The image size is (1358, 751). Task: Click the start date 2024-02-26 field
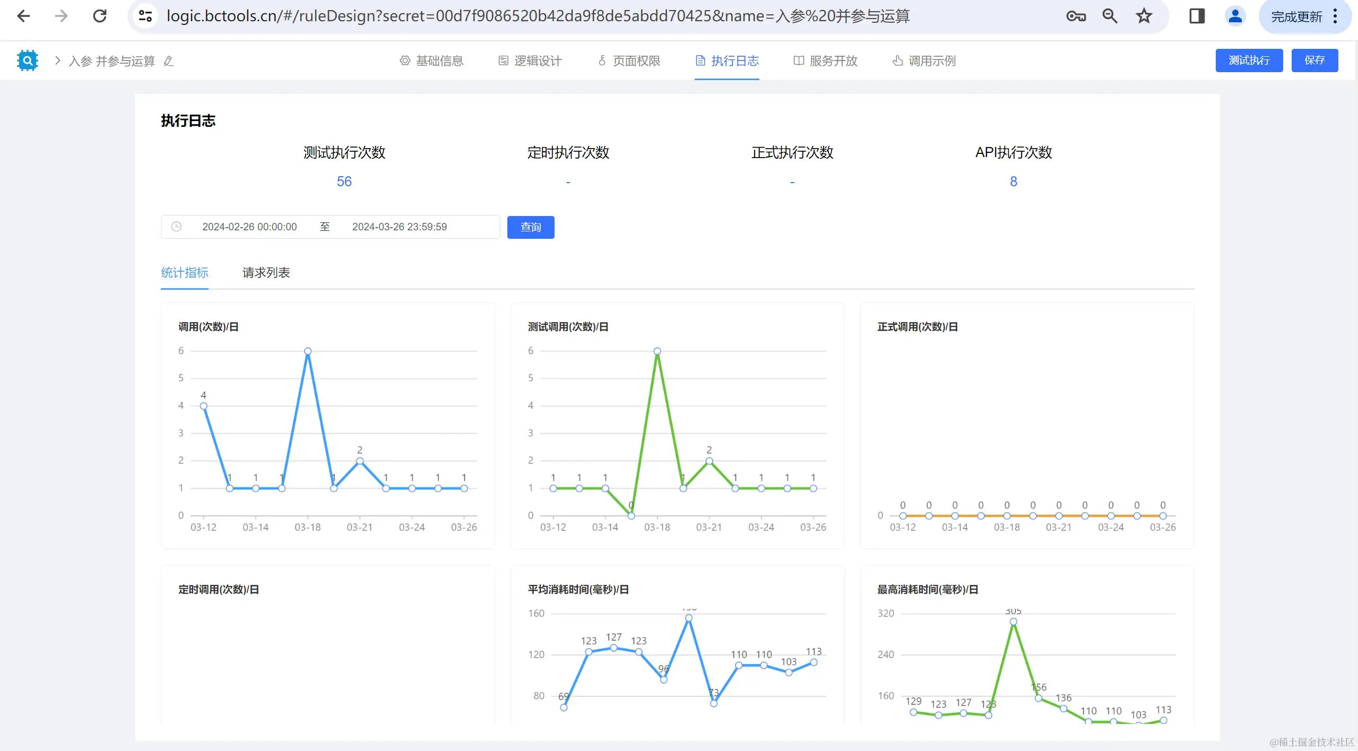pyautogui.click(x=249, y=227)
